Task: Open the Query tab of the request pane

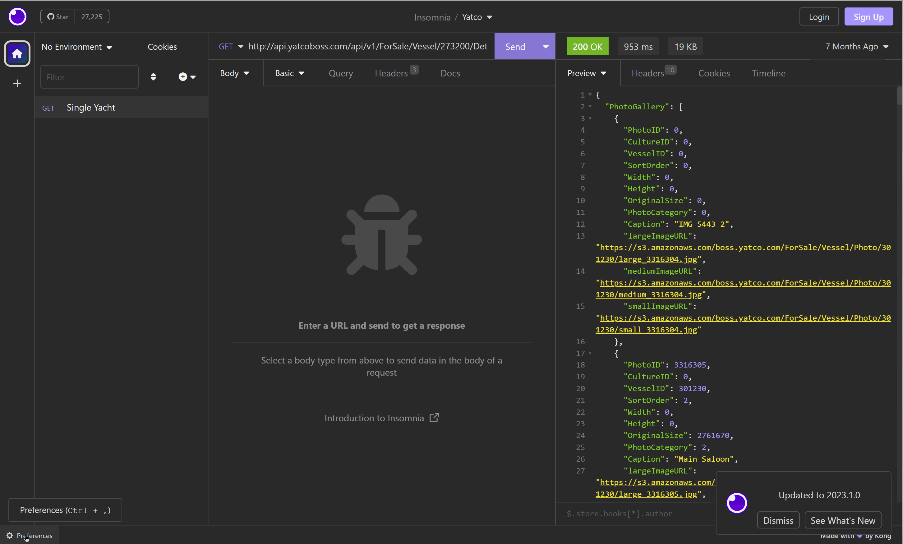Action: pyautogui.click(x=340, y=73)
